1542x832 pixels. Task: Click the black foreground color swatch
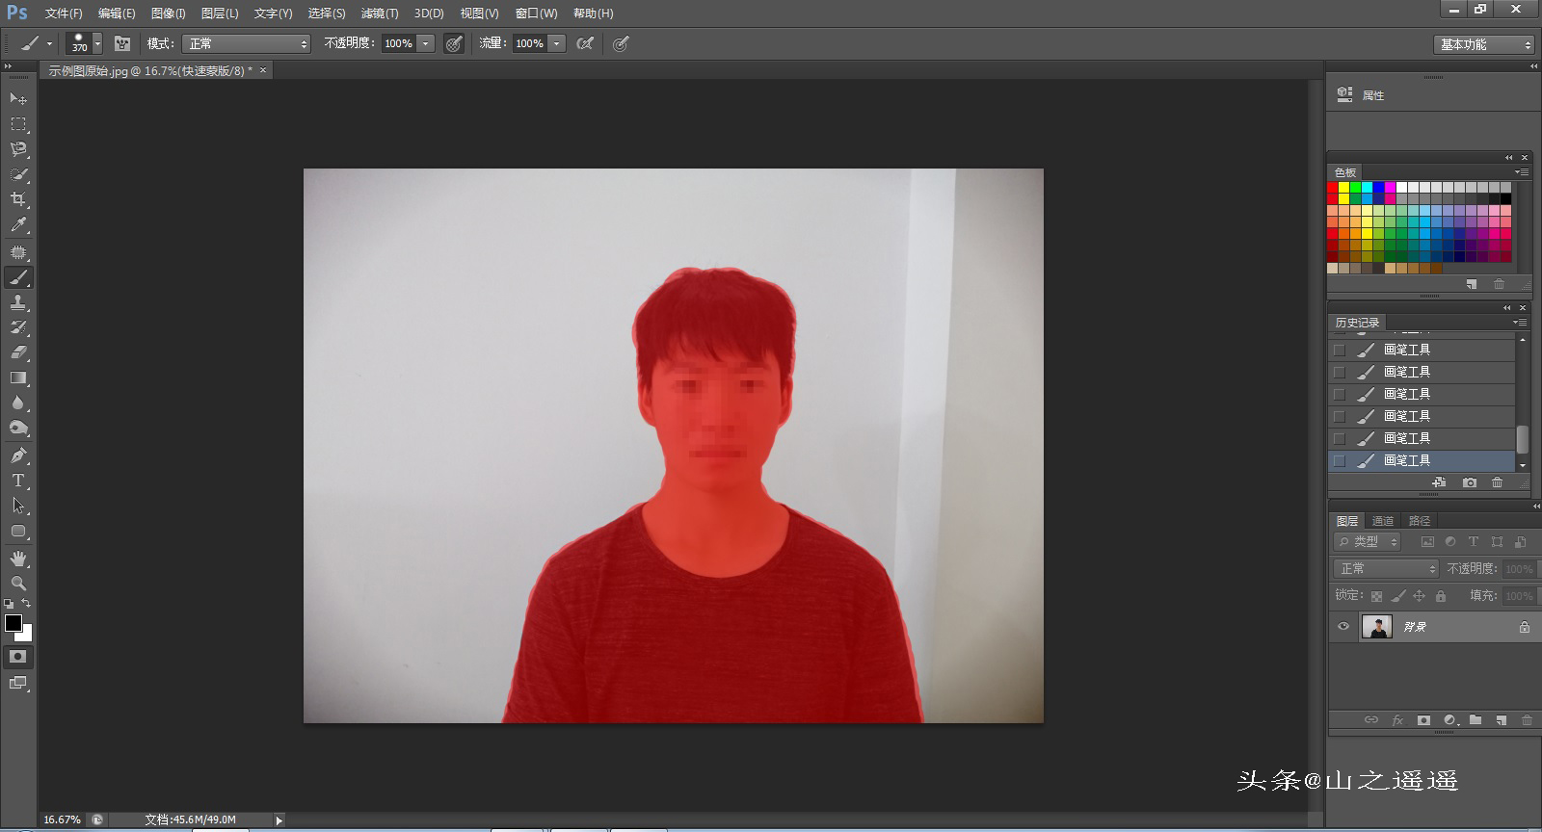13,623
